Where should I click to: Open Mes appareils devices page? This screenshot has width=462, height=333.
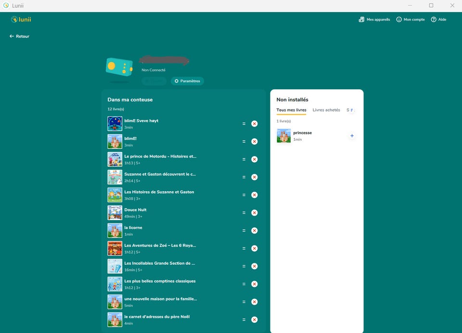(x=374, y=19)
